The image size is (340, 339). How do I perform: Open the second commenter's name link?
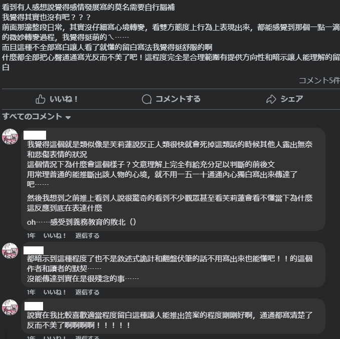34,250
